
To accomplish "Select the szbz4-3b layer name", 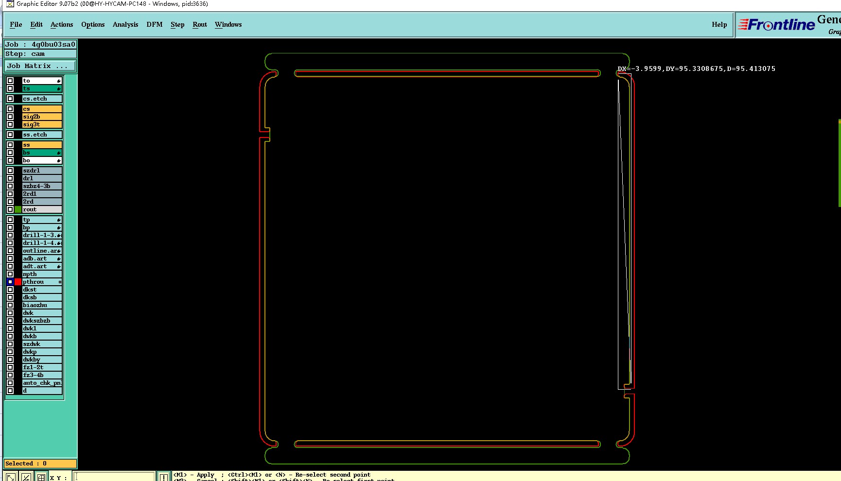I will pyautogui.click(x=42, y=186).
